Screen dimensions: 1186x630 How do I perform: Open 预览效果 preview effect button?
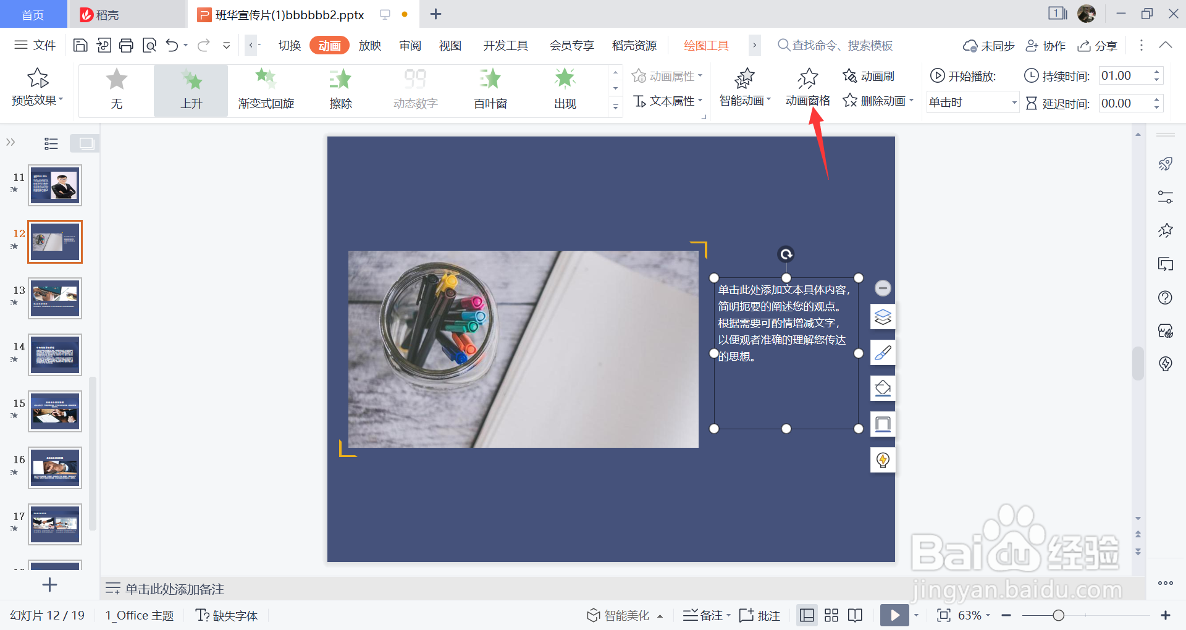pos(38,87)
